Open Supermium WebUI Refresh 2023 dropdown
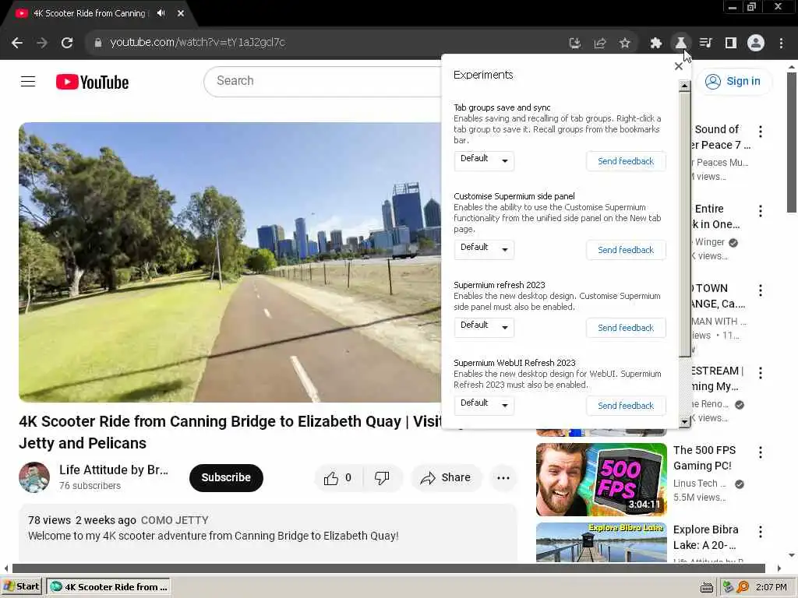 (x=484, y=405)
